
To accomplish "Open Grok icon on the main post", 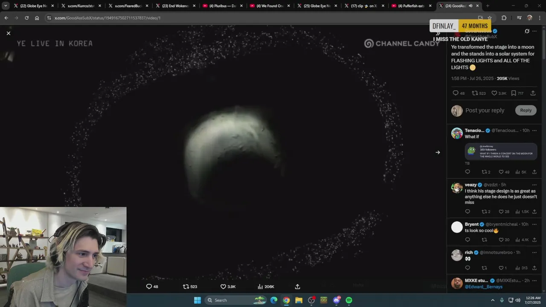I will click(527, 31).
